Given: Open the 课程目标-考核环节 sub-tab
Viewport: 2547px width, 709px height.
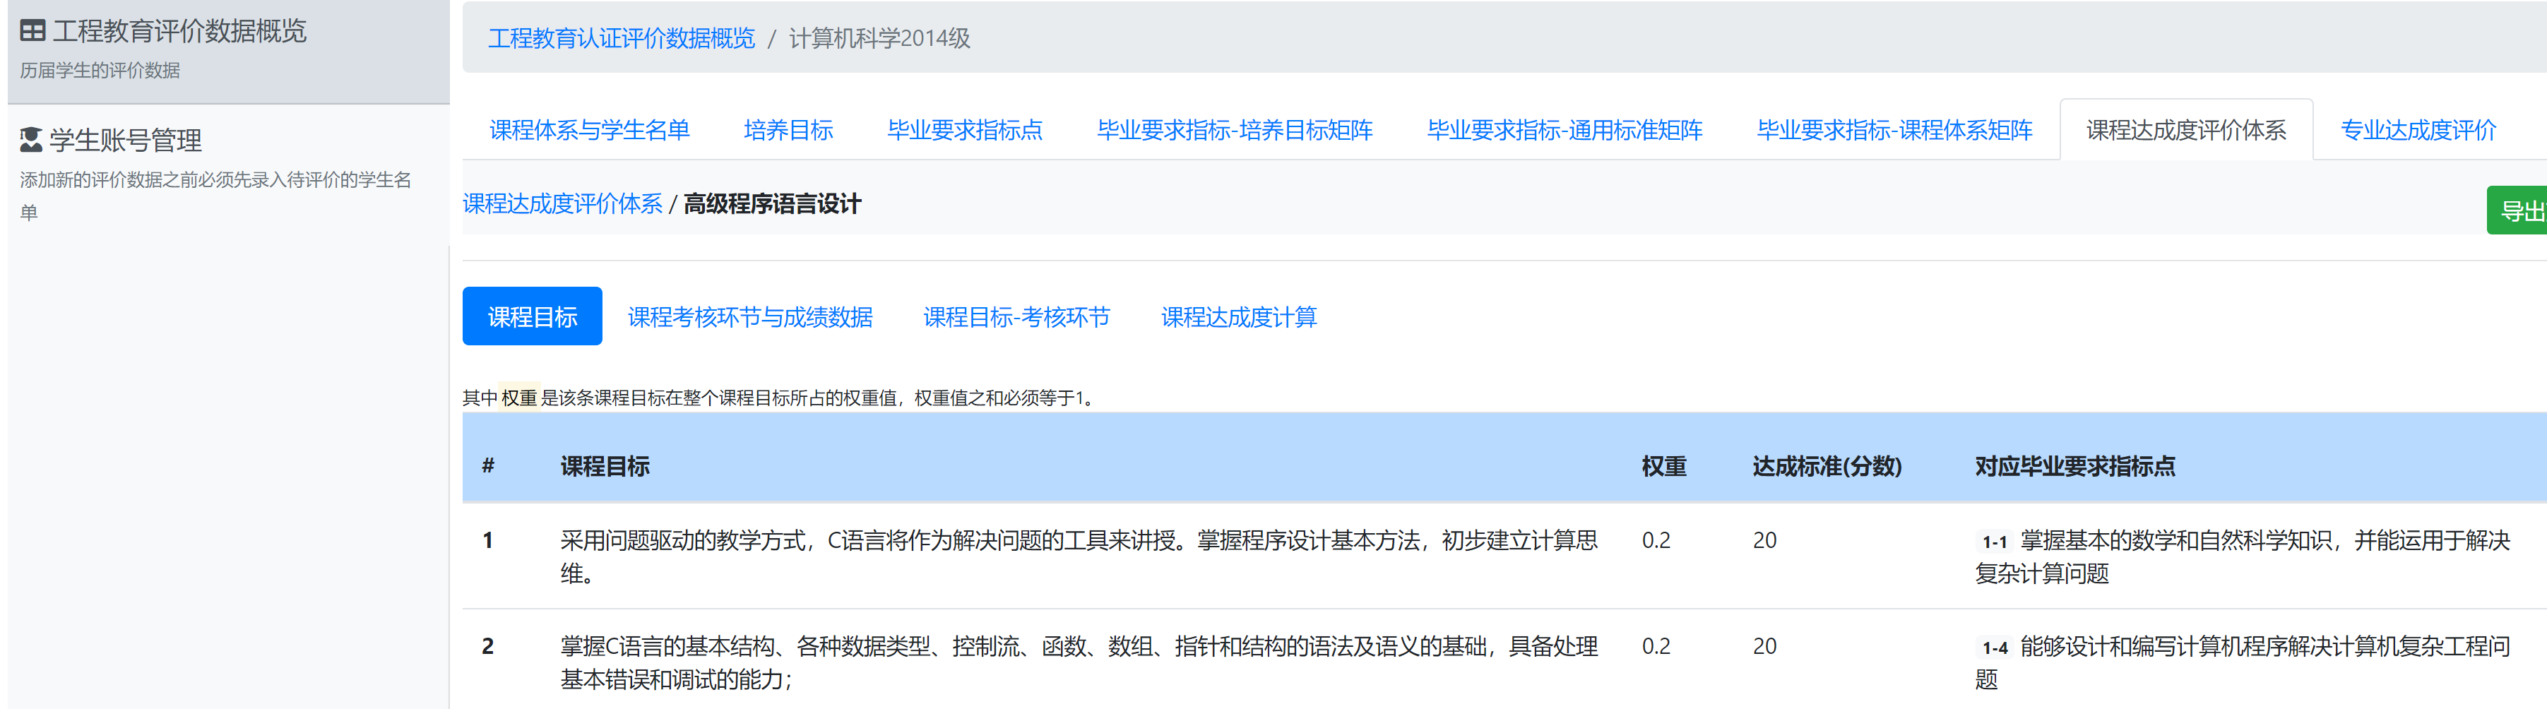Looking at the screenshot, I should coord(1016,316).
